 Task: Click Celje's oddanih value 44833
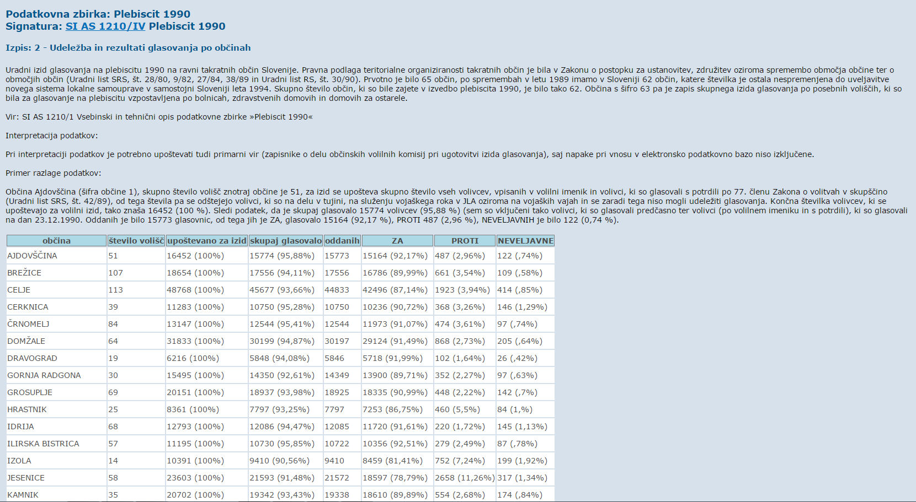(x=337, y=290)
